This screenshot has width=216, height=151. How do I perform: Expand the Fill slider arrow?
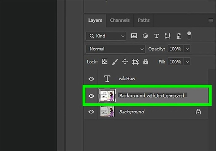[187, 62]
